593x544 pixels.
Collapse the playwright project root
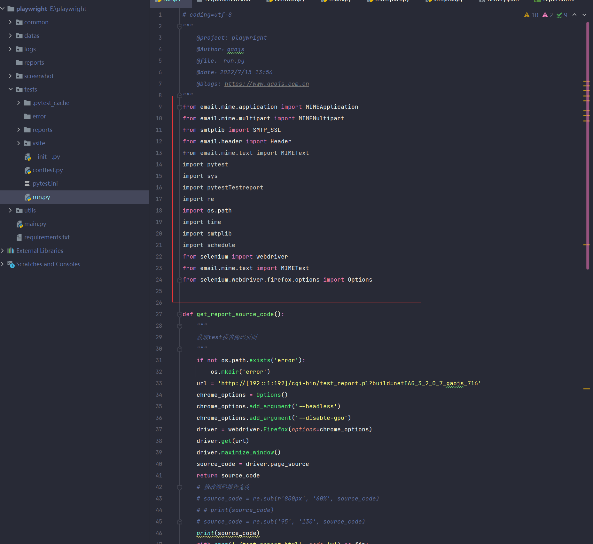click(2, 9)
